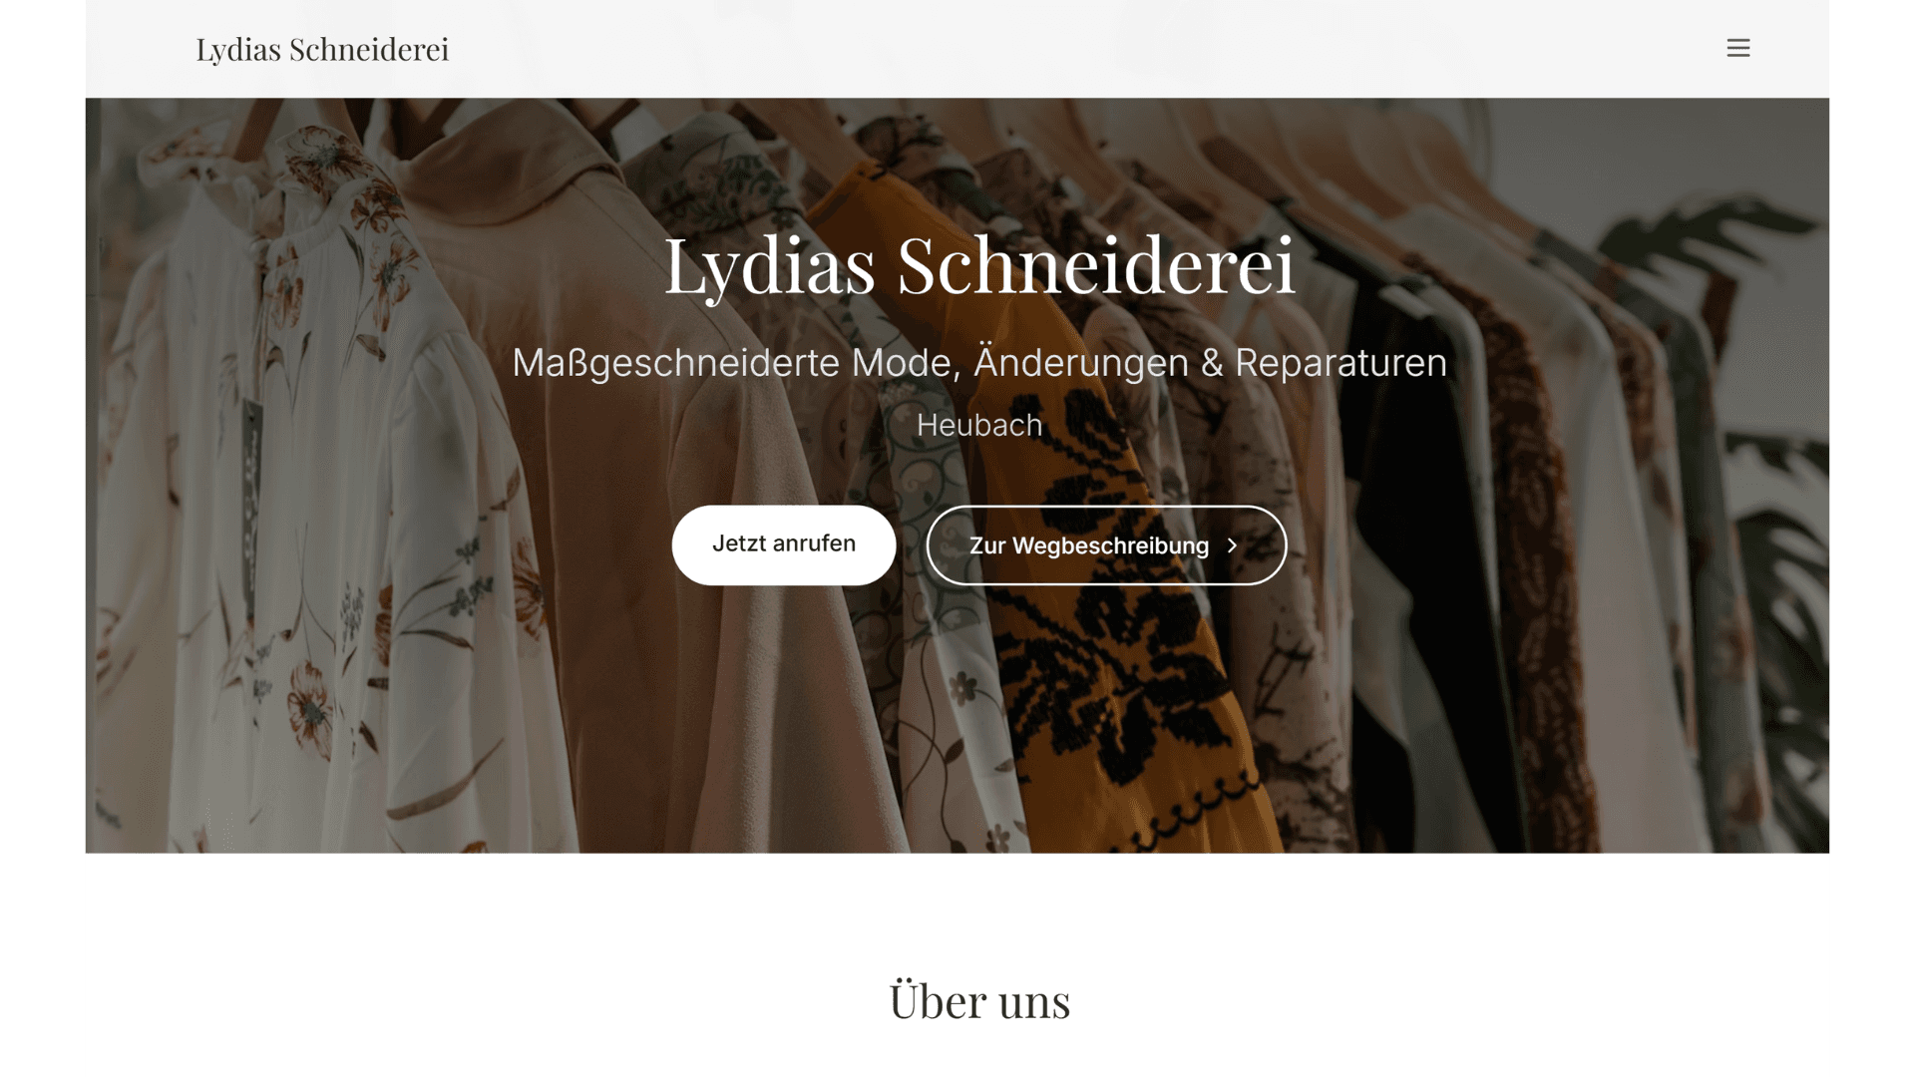Click the word Schneiderei in the hero title

[1095, 265]
